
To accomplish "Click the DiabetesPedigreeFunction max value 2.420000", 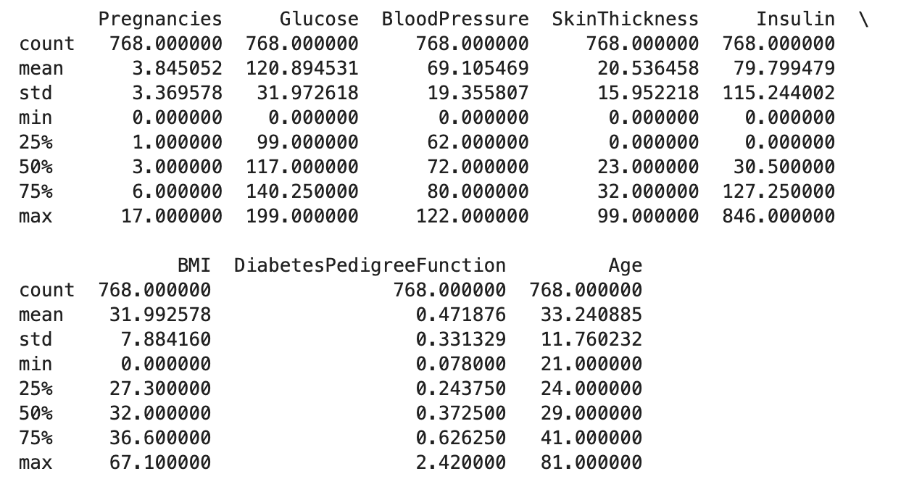I will [x=461, y=463].
